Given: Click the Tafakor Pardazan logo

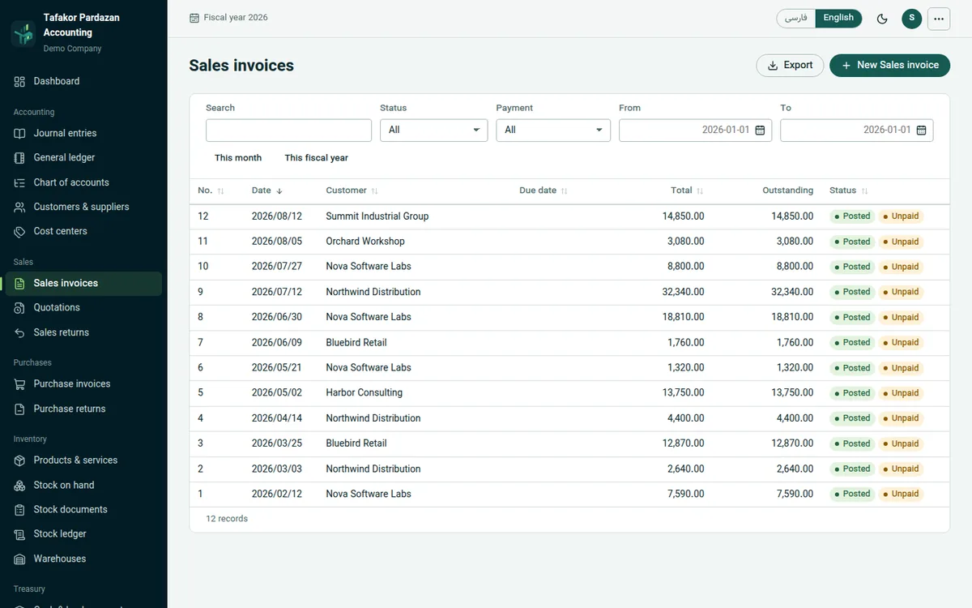Looking at the screenshot, I should [x=23, y=33].
